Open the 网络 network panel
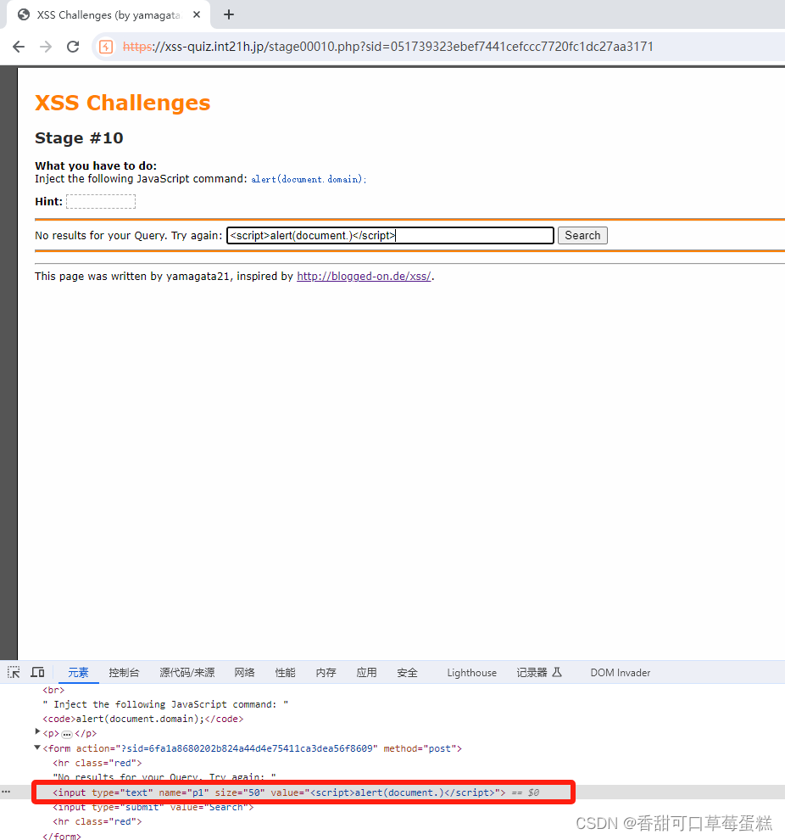Image resolution: width=785 pixels, height=840 pixels. tap(244, 671)
